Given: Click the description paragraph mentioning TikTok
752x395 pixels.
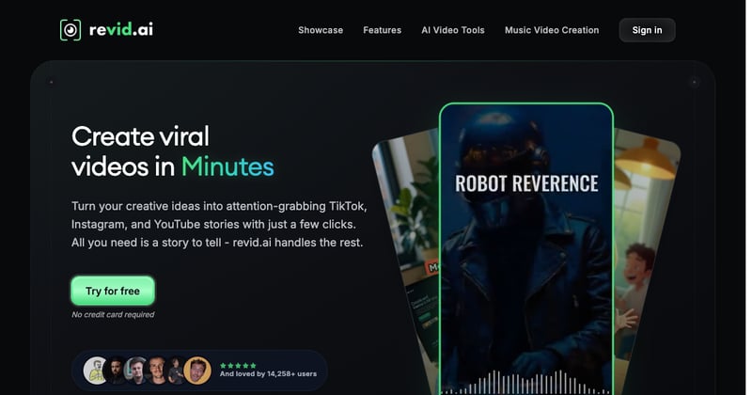Looking at the screenshot, I should (219, 224).
